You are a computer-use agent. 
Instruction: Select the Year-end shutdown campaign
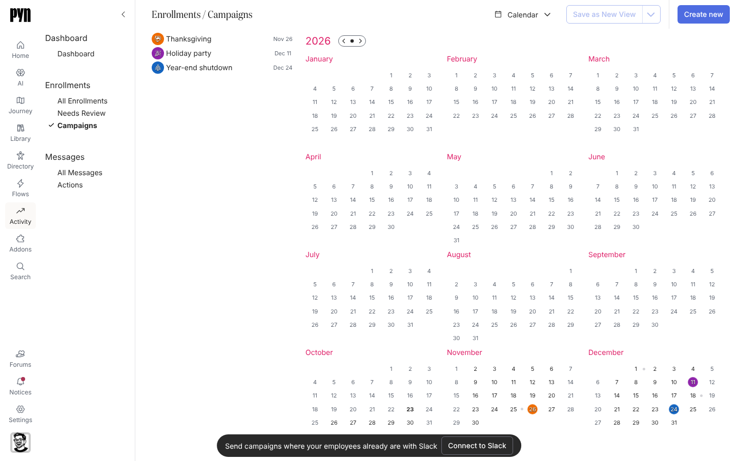(x=222, y=68)
